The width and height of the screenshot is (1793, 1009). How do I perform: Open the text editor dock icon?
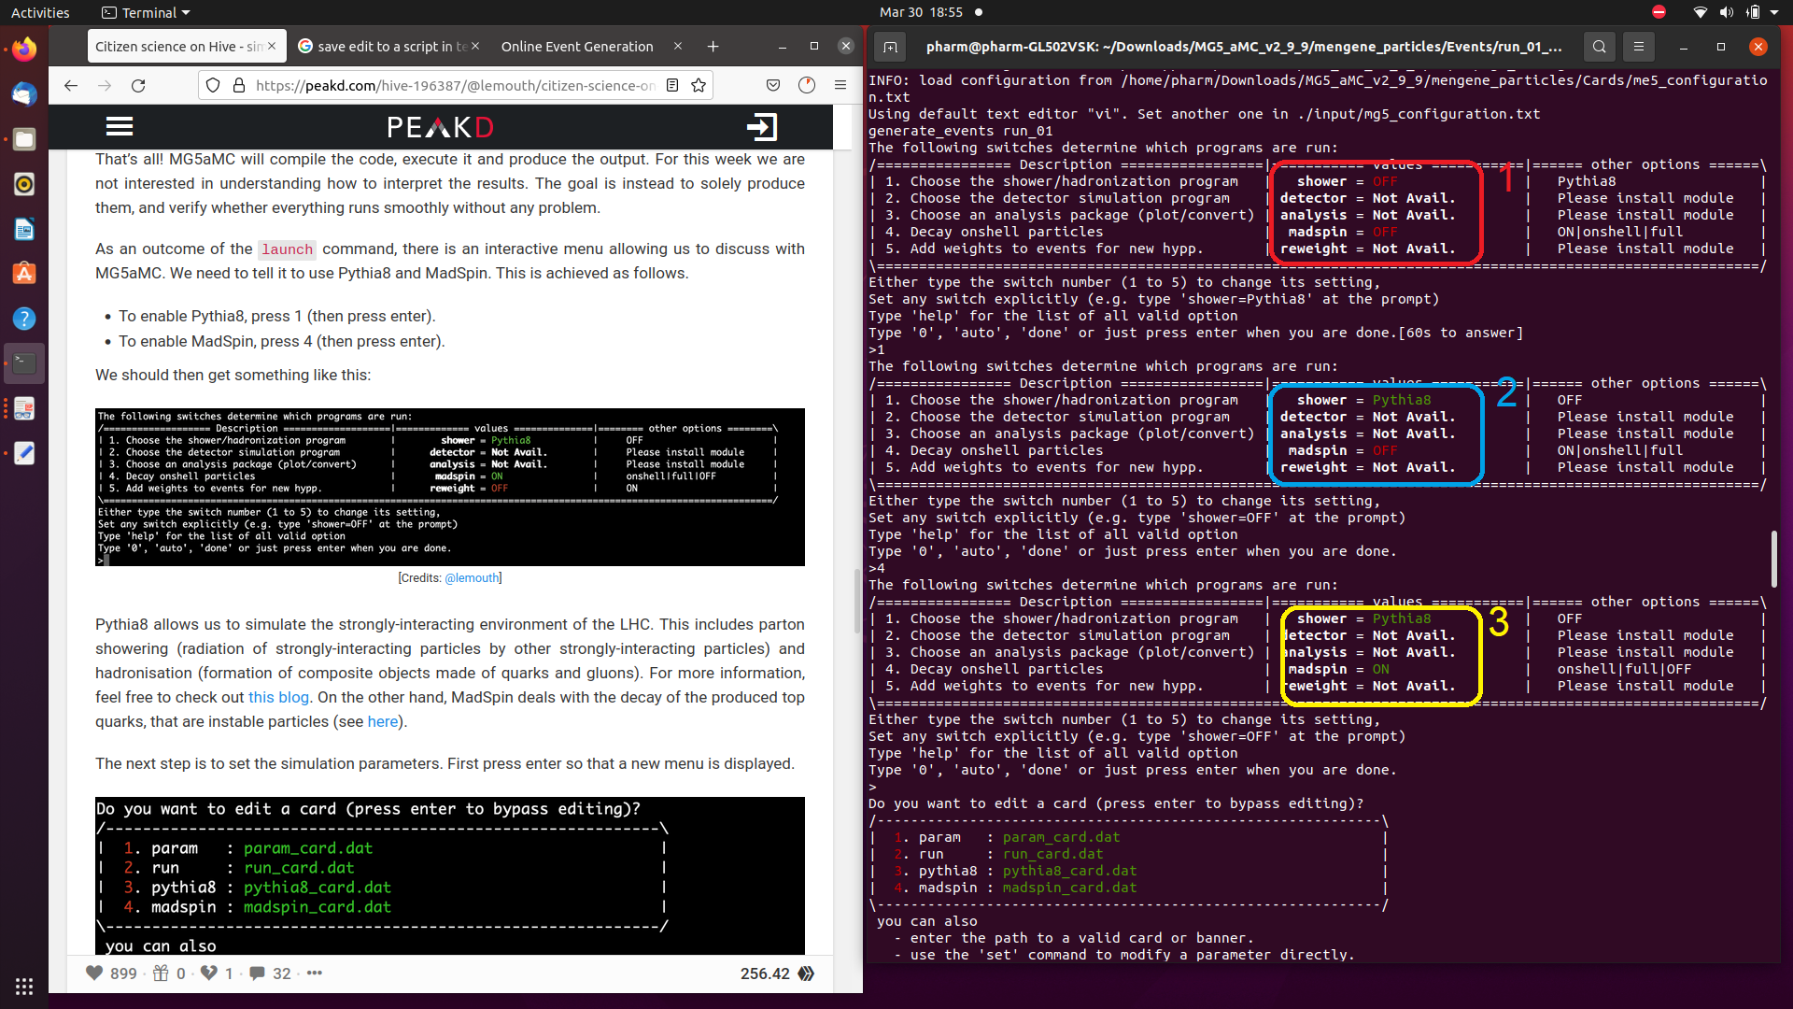24,453
